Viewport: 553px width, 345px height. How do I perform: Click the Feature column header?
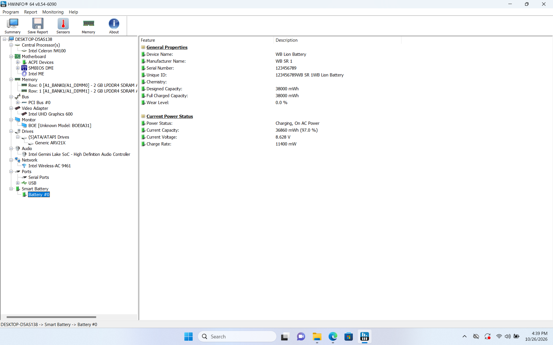pos(206,40)
